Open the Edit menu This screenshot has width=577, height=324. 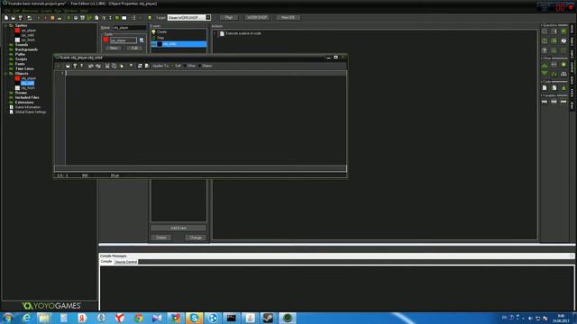(16, 11)
